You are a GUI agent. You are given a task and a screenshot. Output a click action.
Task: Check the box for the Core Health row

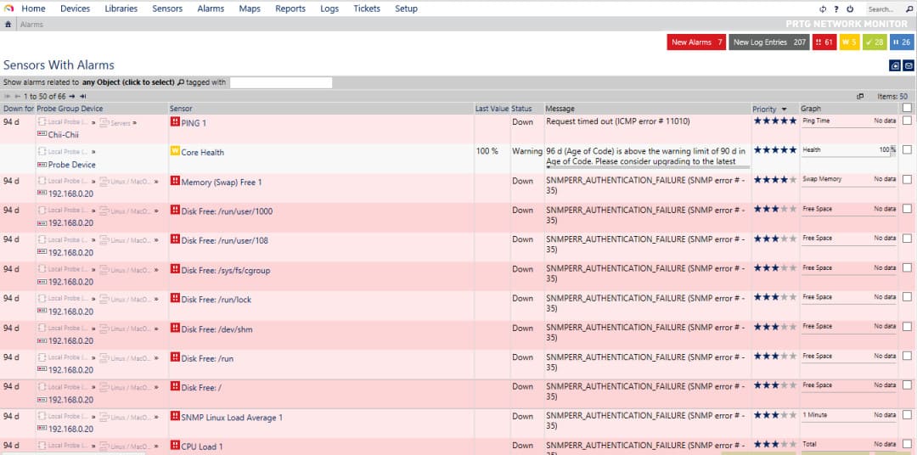(x=907, y=149)
